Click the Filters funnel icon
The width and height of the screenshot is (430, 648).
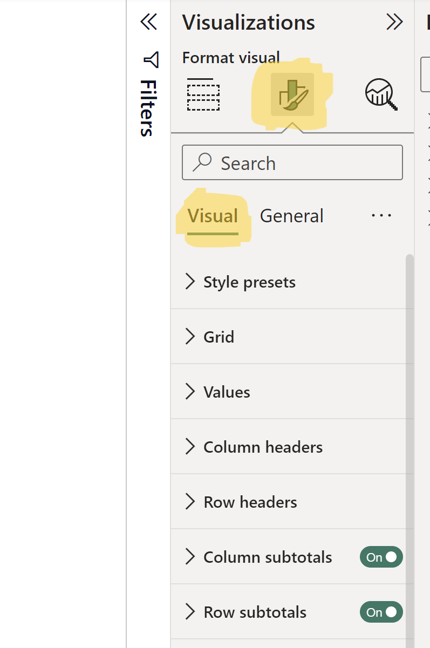[151, 60]
